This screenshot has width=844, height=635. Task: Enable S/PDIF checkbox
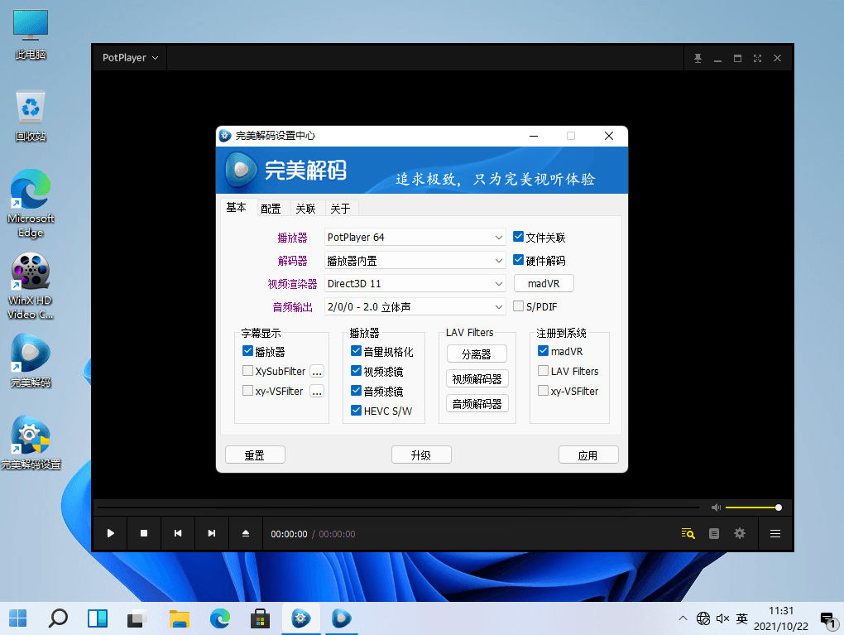[x=518, y=306]
